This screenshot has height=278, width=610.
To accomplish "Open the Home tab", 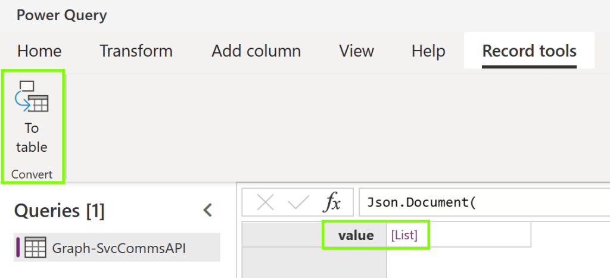I will tap(39, 51).
